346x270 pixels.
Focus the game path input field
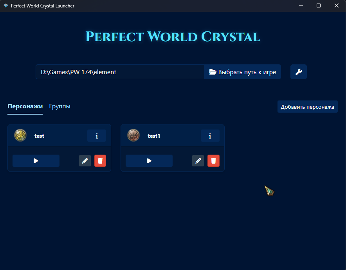pyautogui.click(x=120, y=72)
